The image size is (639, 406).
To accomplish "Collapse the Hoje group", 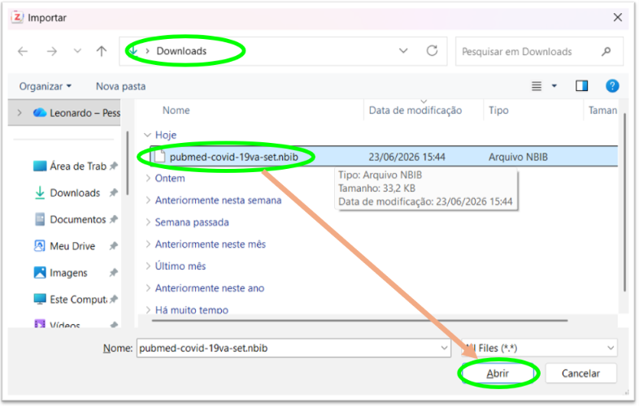I will [147, 135].
